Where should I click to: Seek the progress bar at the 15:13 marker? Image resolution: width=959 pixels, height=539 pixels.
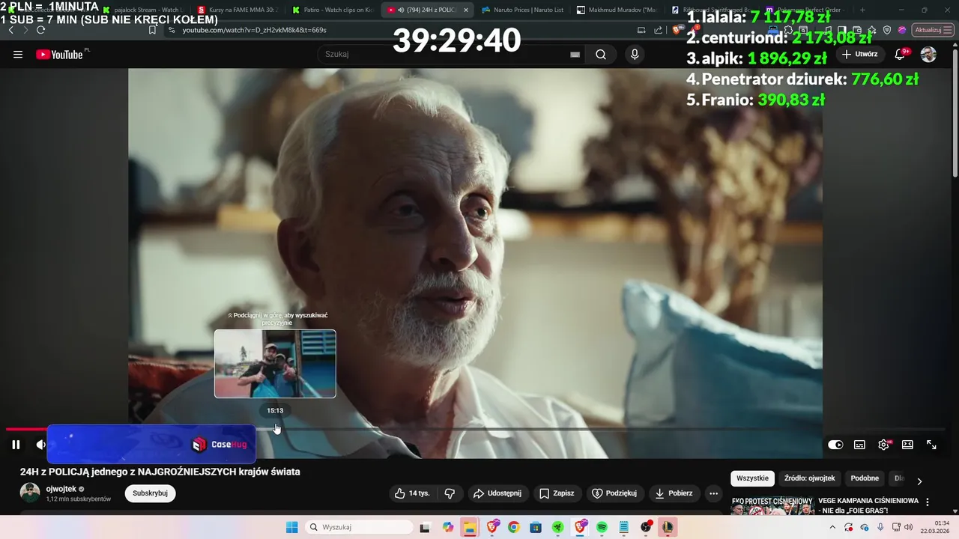[x=275, y=429]
